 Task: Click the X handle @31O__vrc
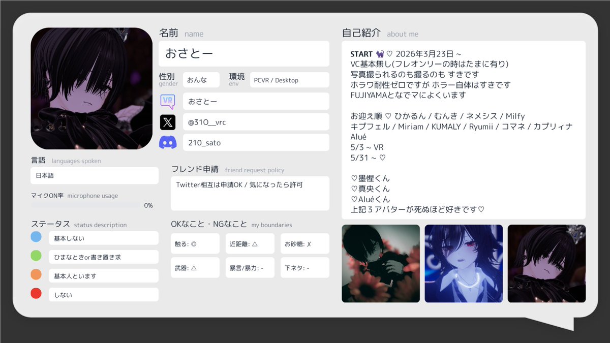256,122
